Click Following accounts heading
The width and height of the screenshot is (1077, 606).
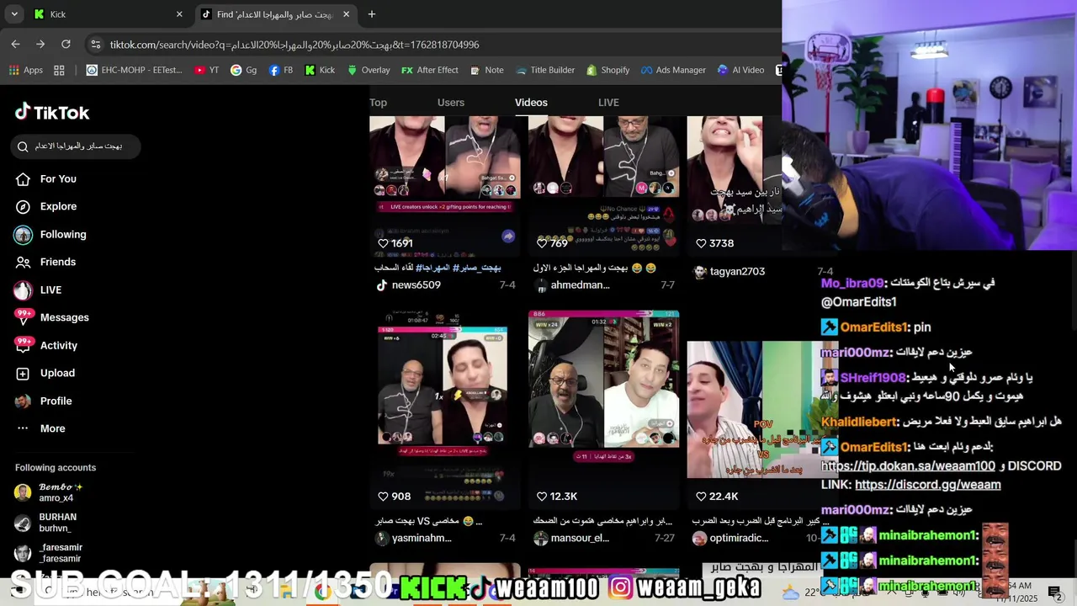[56, 467]
